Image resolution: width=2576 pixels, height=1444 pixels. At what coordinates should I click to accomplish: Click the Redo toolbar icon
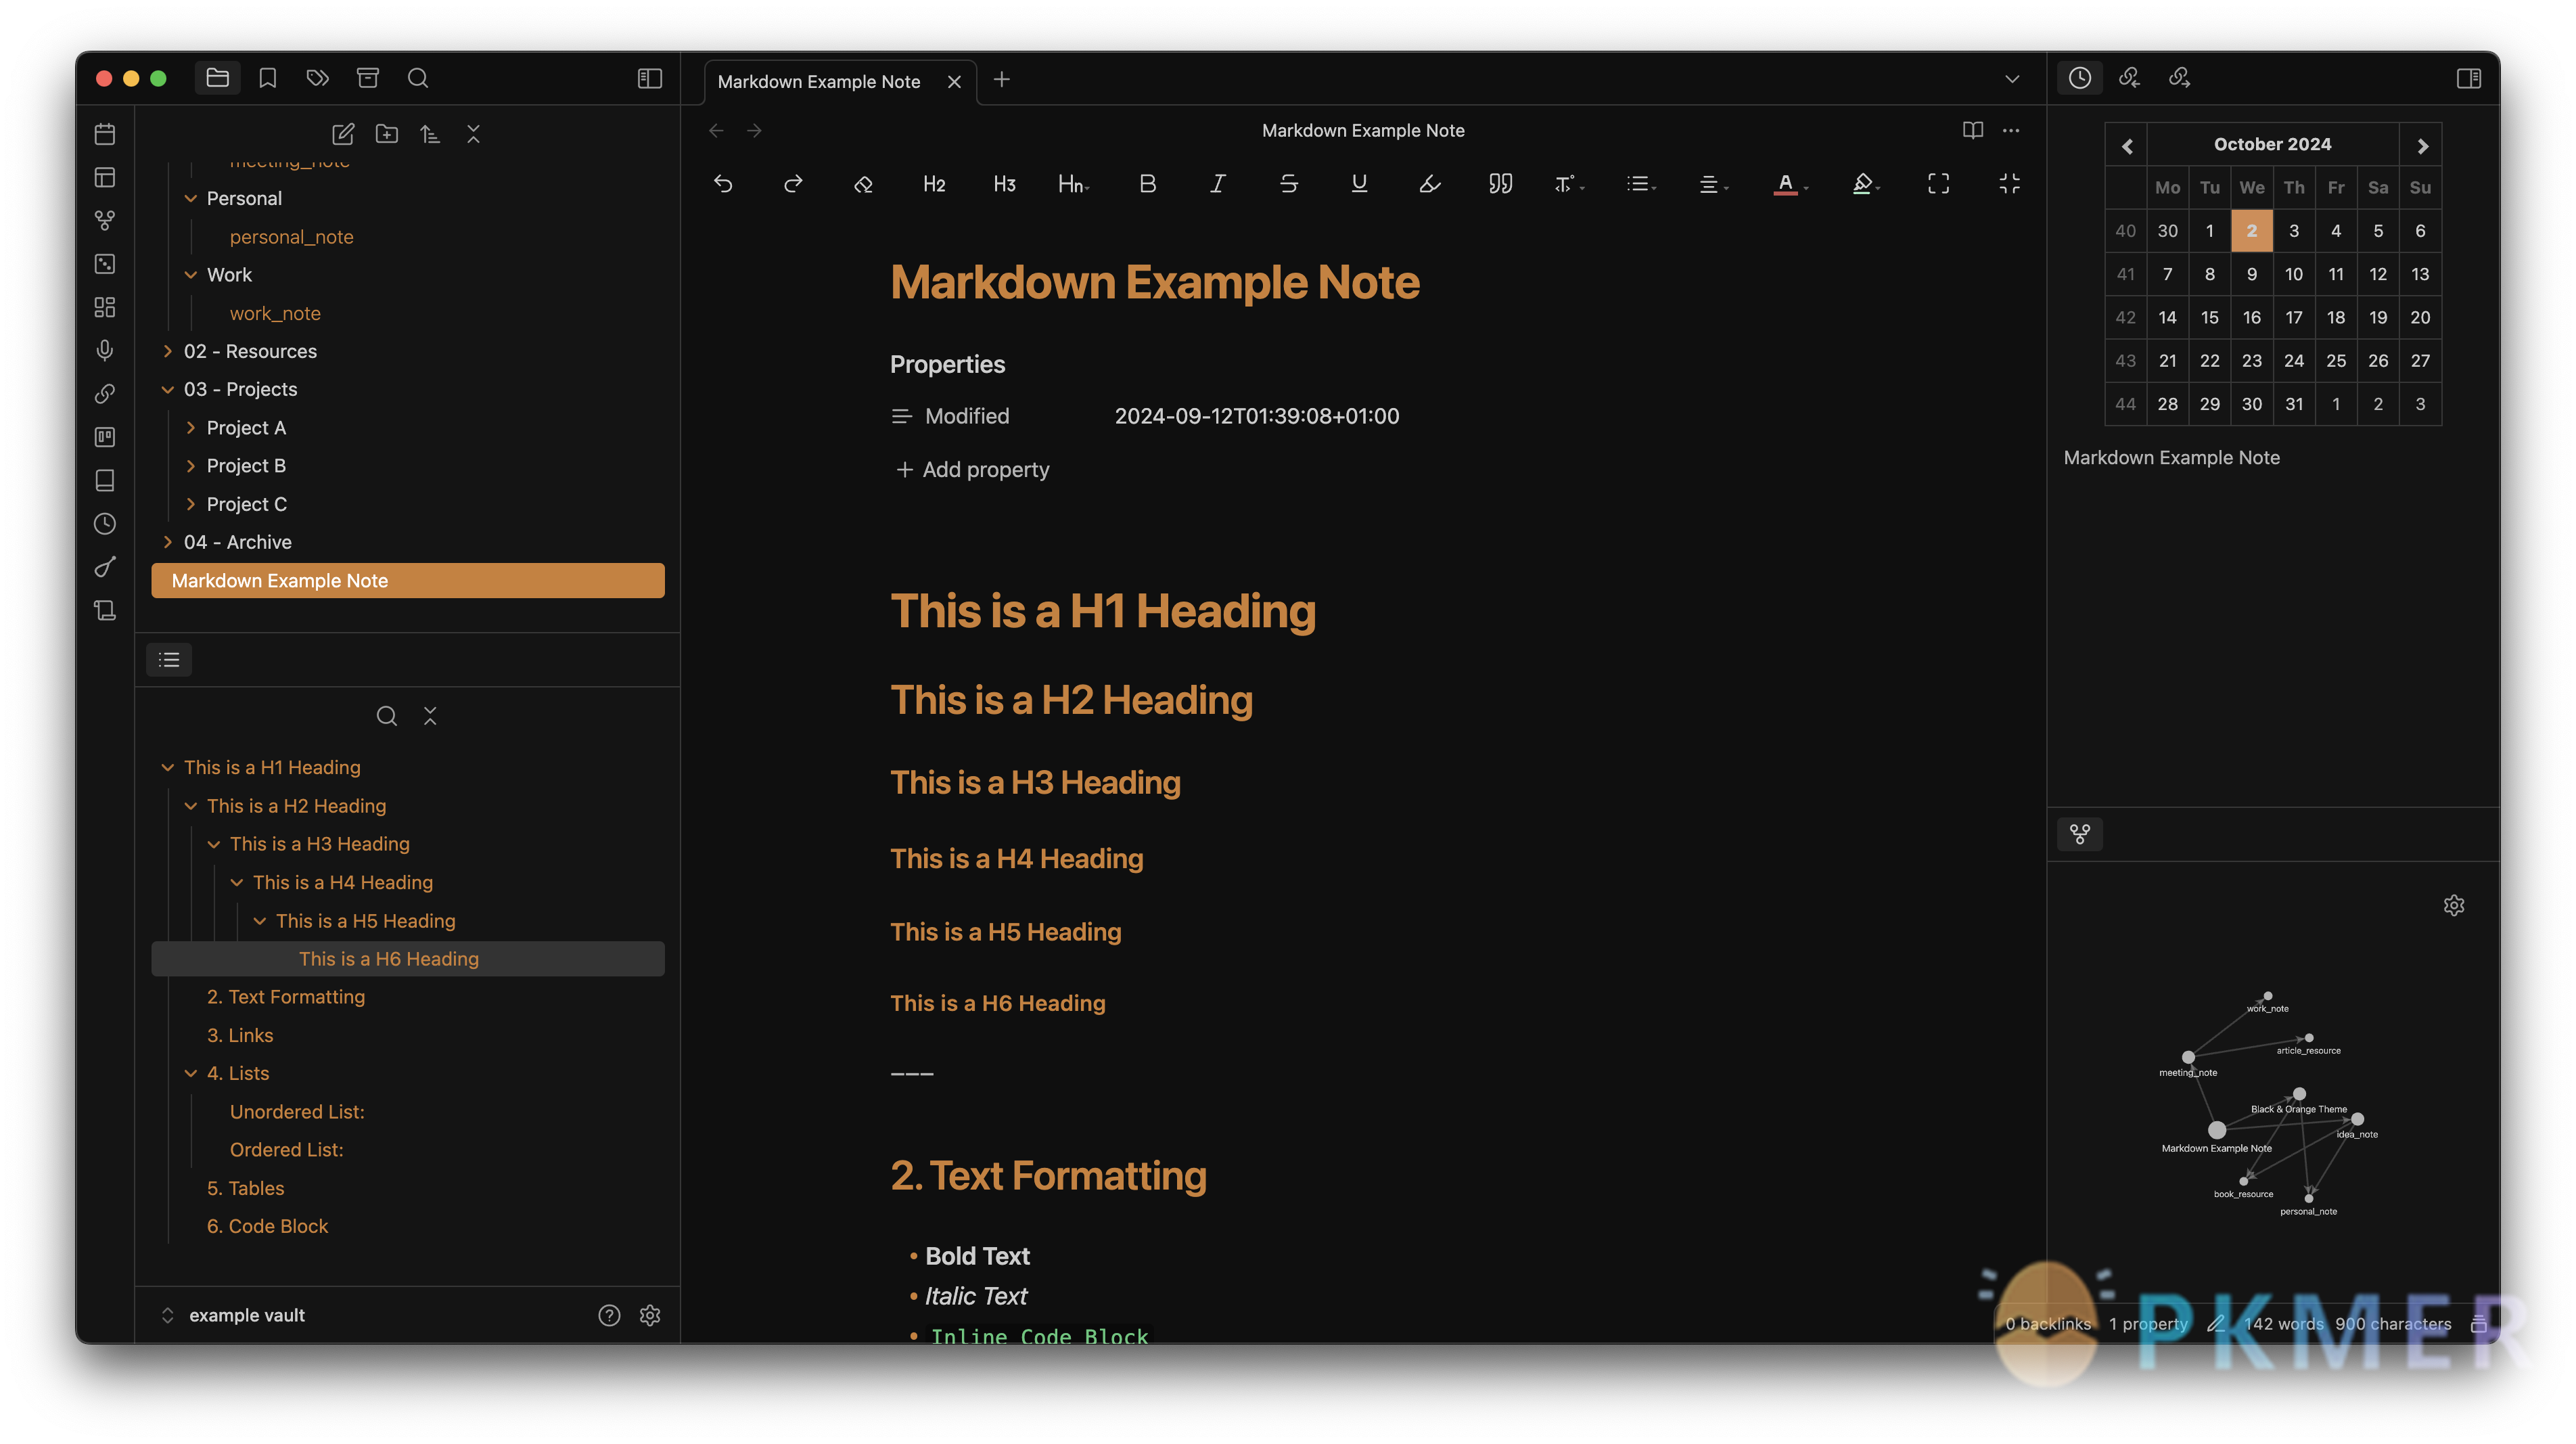tap(793, 184)
